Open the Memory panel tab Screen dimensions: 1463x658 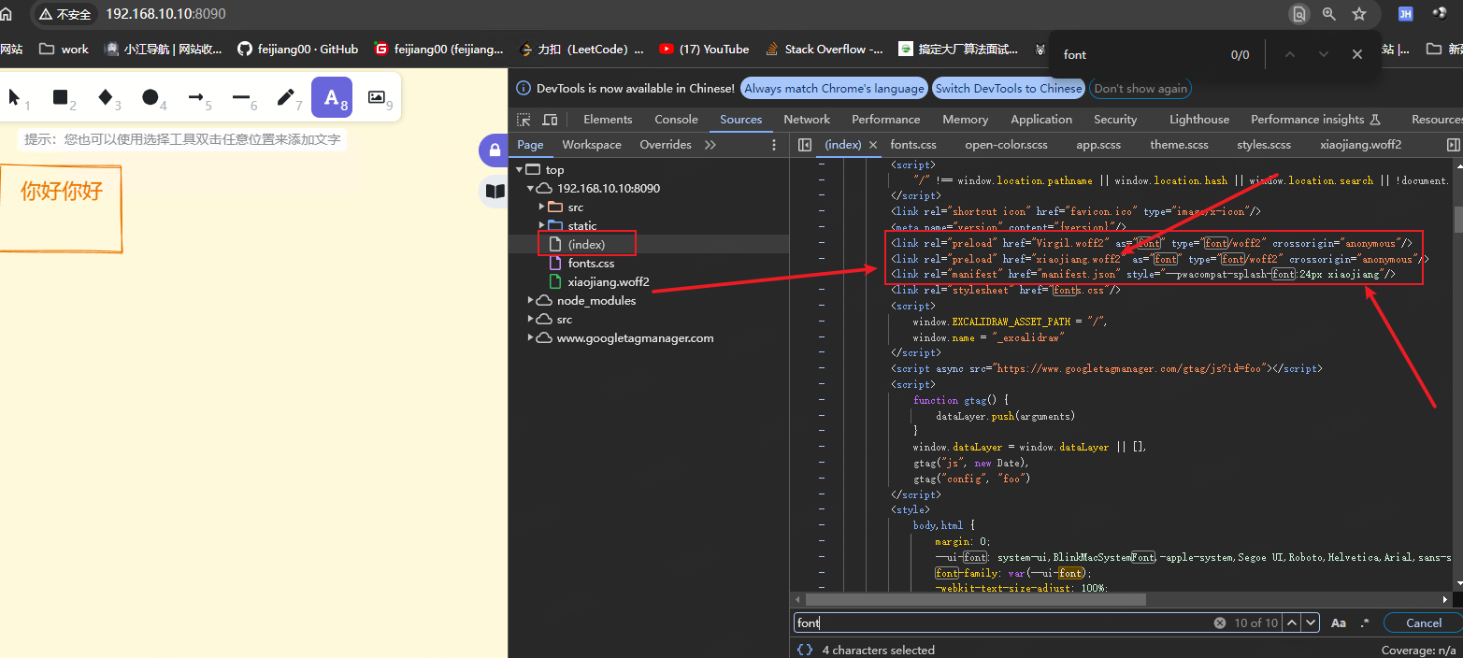pos(966,120)
